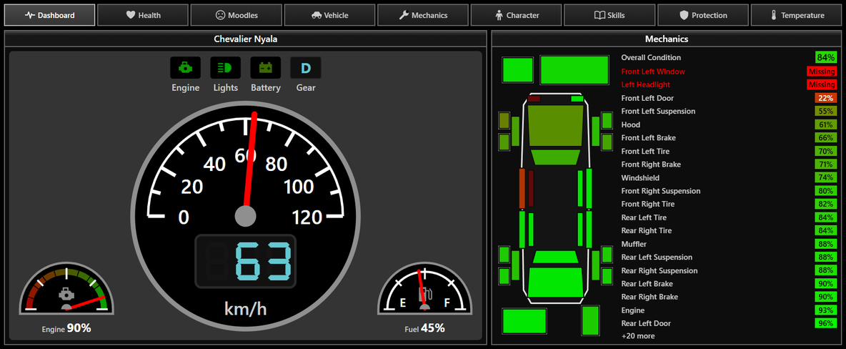Select Front Left Tire entry
The height and width of the screenshot is (349, 846).
(728, 151)
